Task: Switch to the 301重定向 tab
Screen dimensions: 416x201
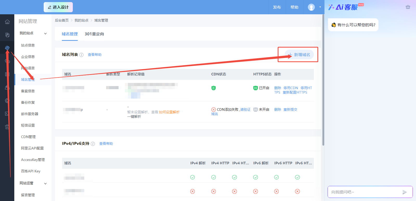Action: pos(94,34)
